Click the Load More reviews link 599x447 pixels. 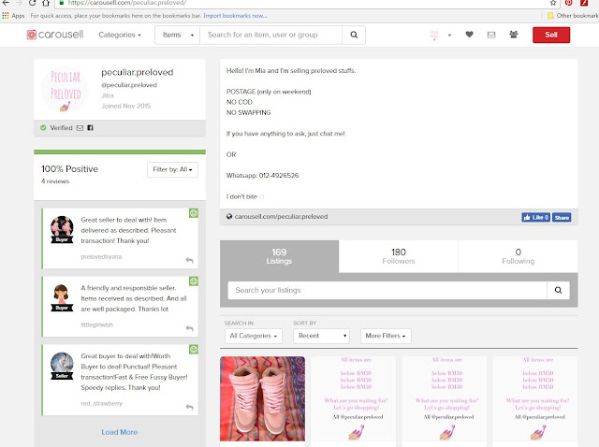[x=119, y=432]
